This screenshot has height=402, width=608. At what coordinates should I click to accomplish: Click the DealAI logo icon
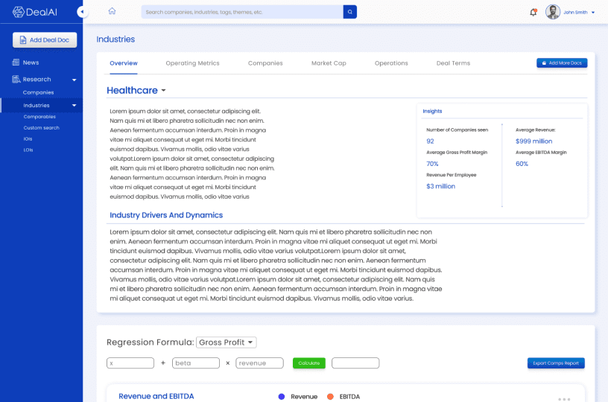pos(19,12)
